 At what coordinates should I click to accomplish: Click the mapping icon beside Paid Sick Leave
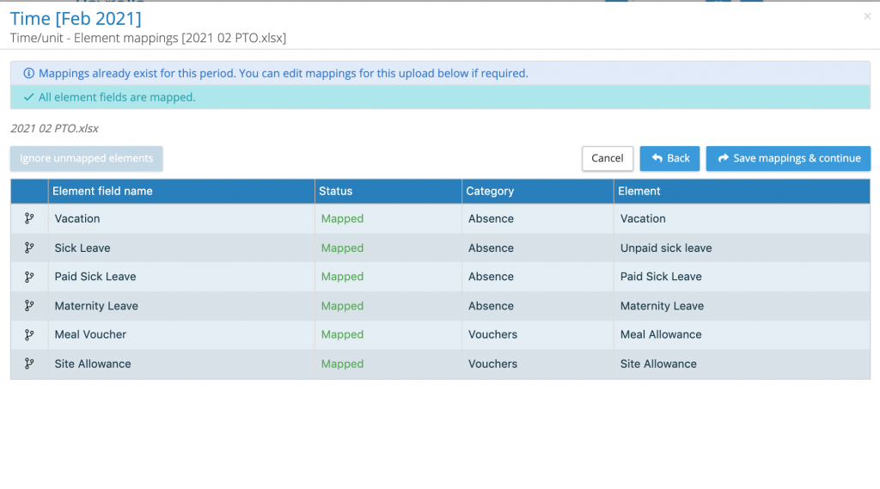point(29,277)
